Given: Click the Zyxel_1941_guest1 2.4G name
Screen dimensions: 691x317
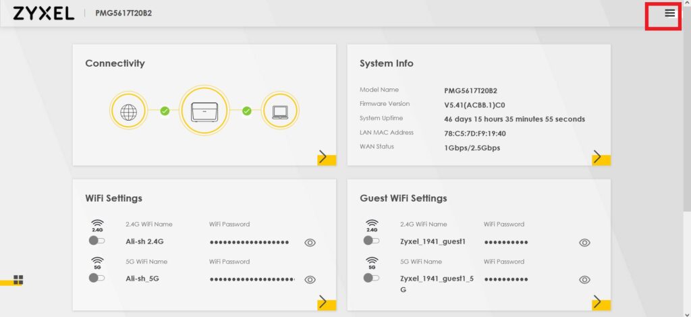Looking at the screenshot, I should pyautogui.click(x=433, y=241).
